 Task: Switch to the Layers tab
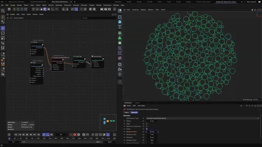137,103
